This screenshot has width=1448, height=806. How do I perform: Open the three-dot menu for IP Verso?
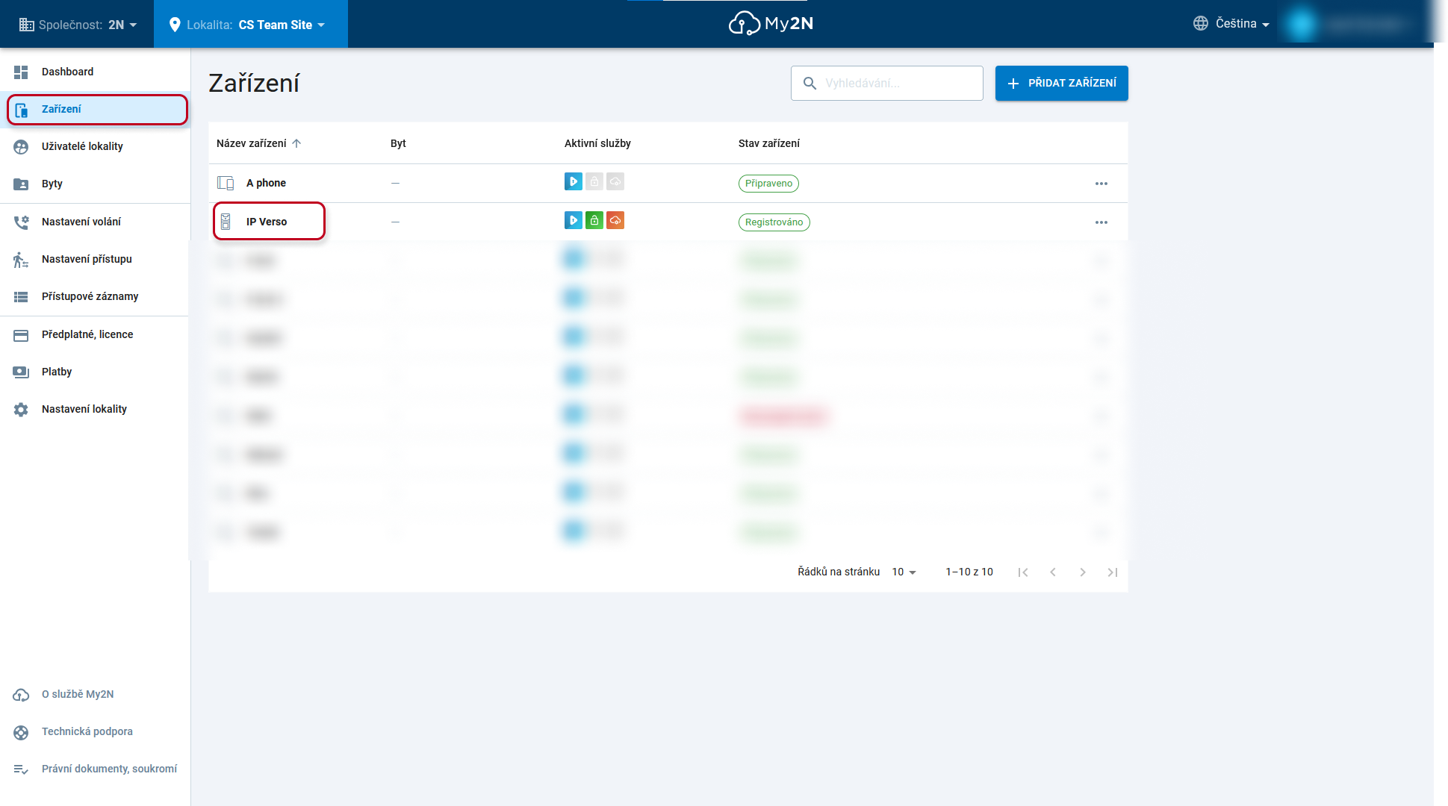[1101, 222]
